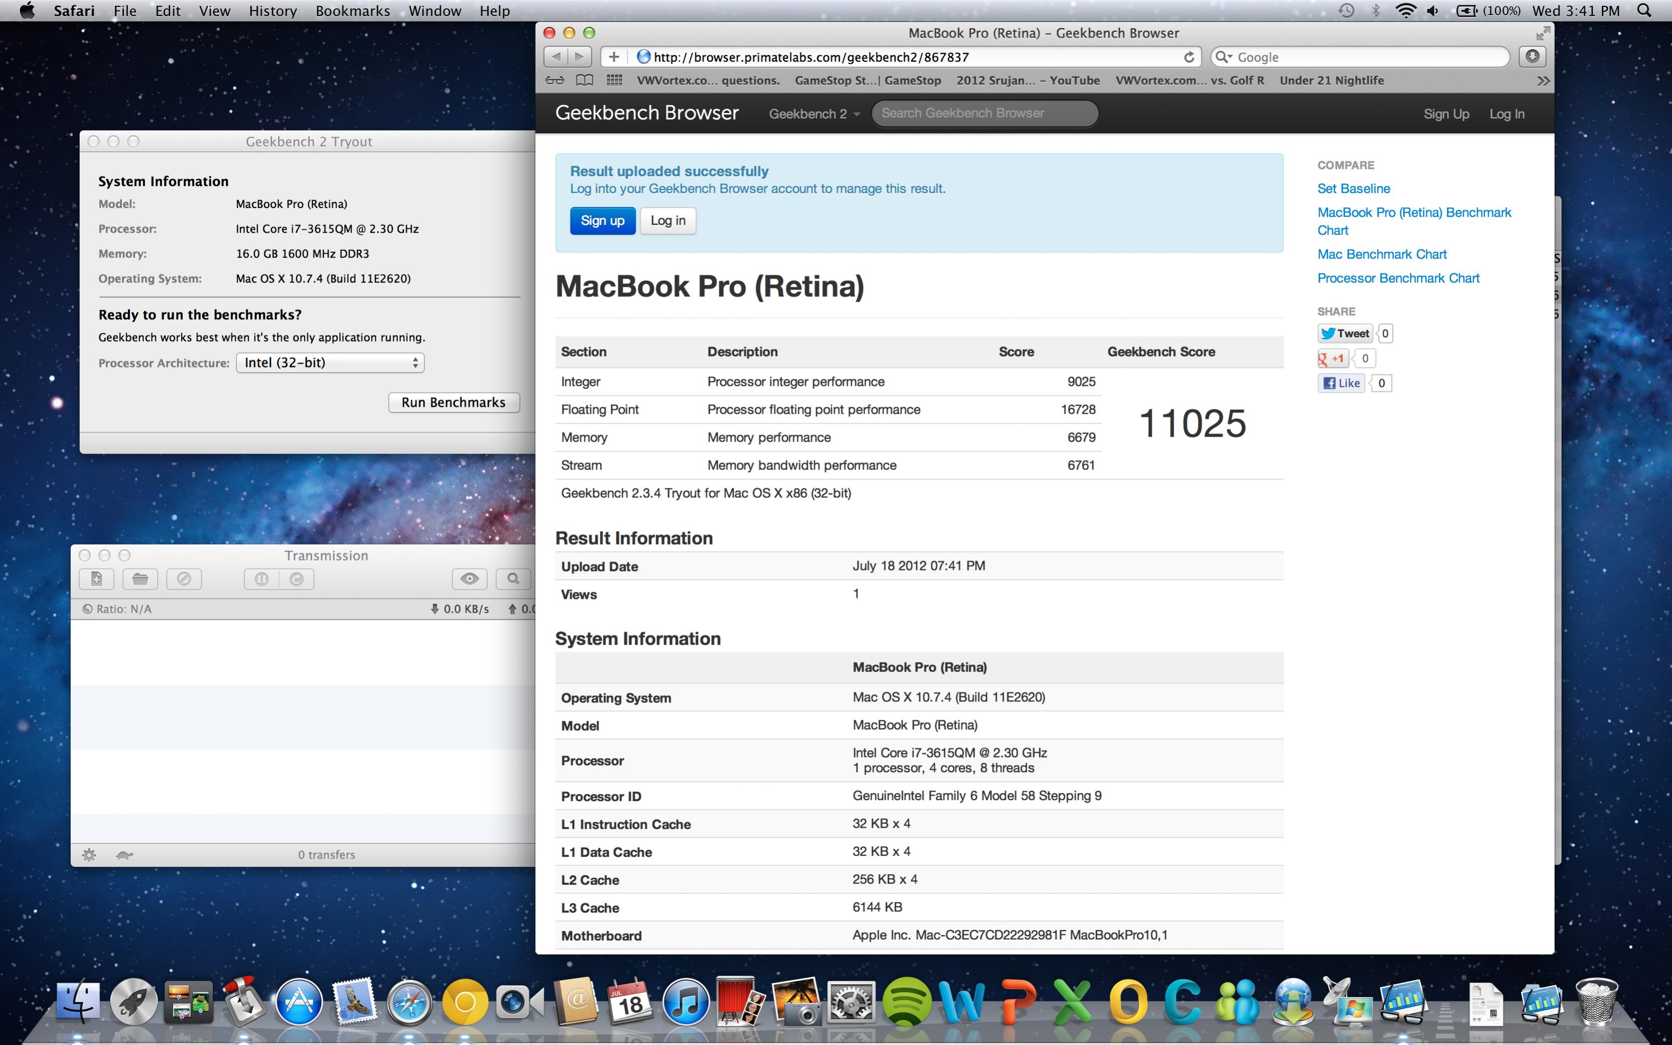
Task: Show hidden bookmarks overflow chevron
Action: pos(1543,81)
